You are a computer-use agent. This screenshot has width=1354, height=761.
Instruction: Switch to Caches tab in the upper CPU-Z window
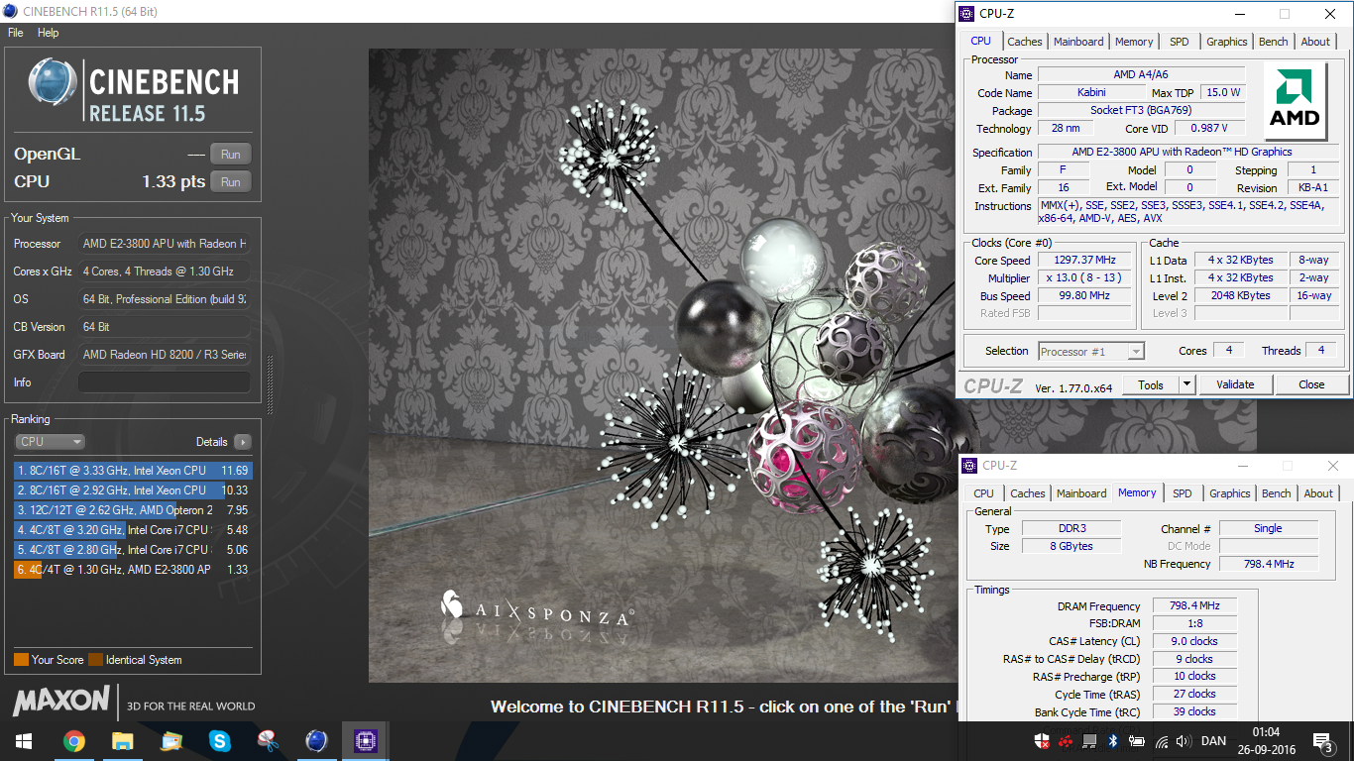(1024, 42)
